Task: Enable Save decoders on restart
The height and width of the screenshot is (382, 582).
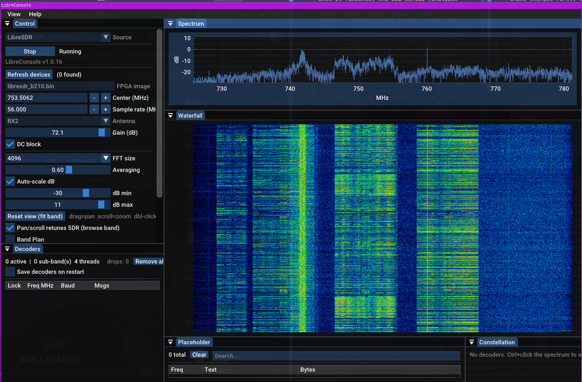Action: (10, 272)
